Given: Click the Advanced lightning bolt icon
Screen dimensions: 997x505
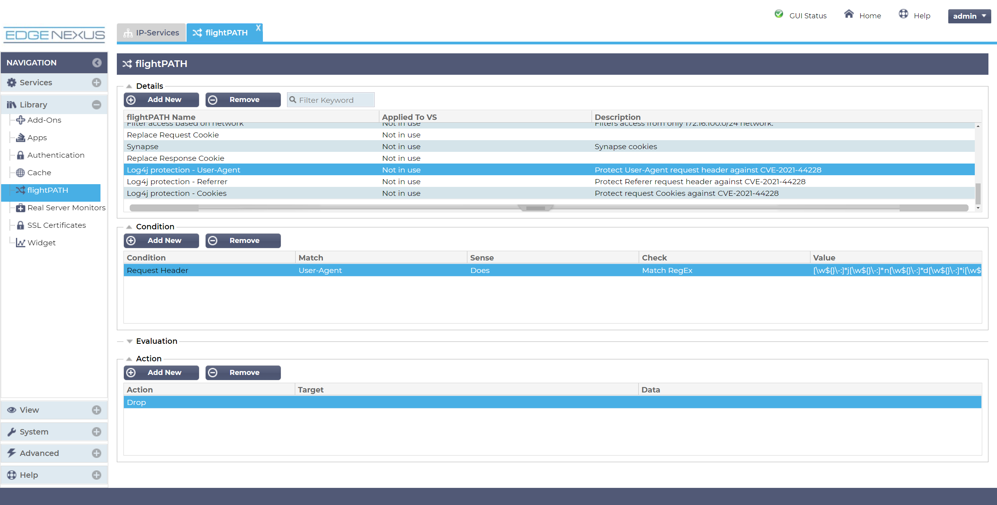Looking at the screenshot, I should [12, 453].
